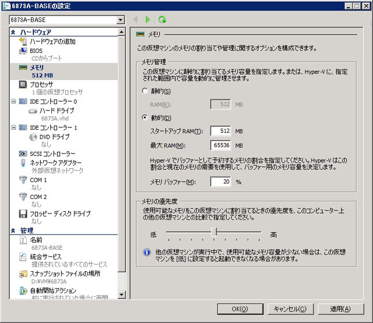Click the COM 2 port icon

23,197
